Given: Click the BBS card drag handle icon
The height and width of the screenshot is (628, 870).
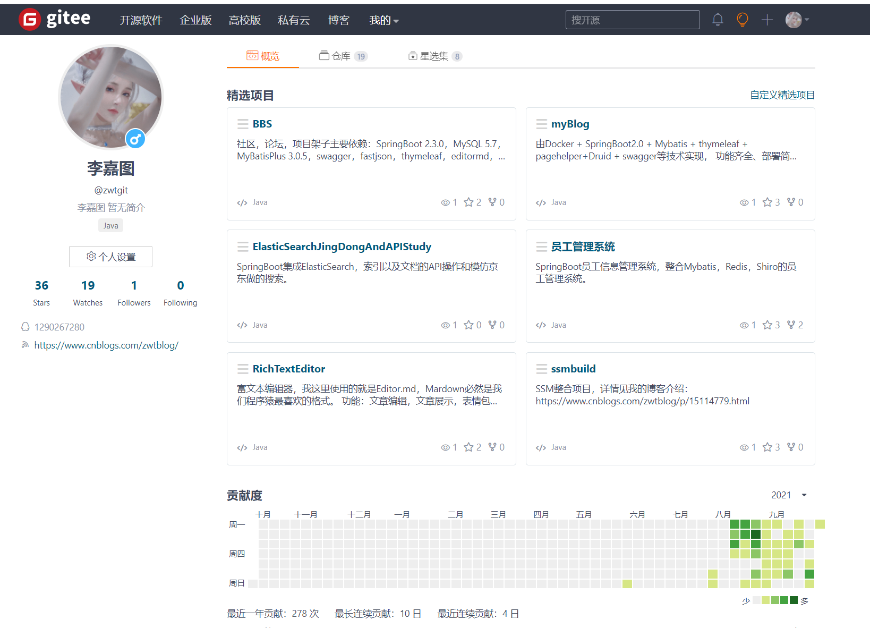Looking at the screenshot, I should pyautogui.click(x=243, y=124).
